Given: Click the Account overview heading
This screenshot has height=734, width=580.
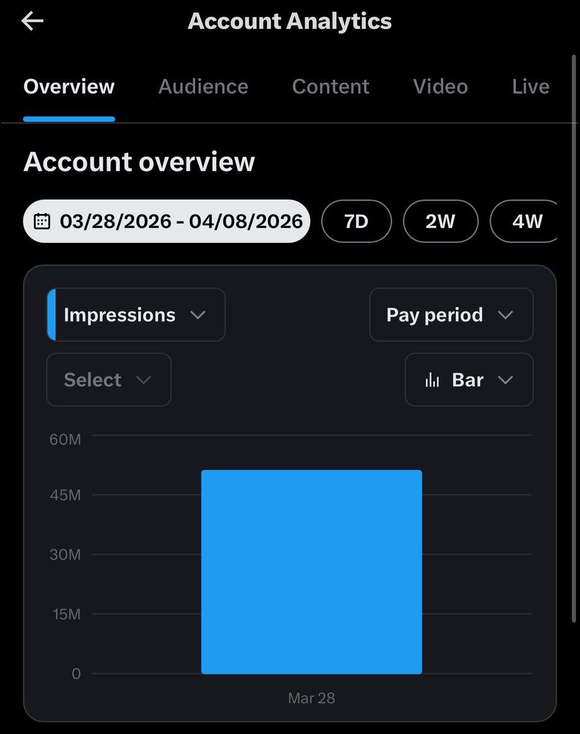Looking at the screenshot, I should 139,162.
